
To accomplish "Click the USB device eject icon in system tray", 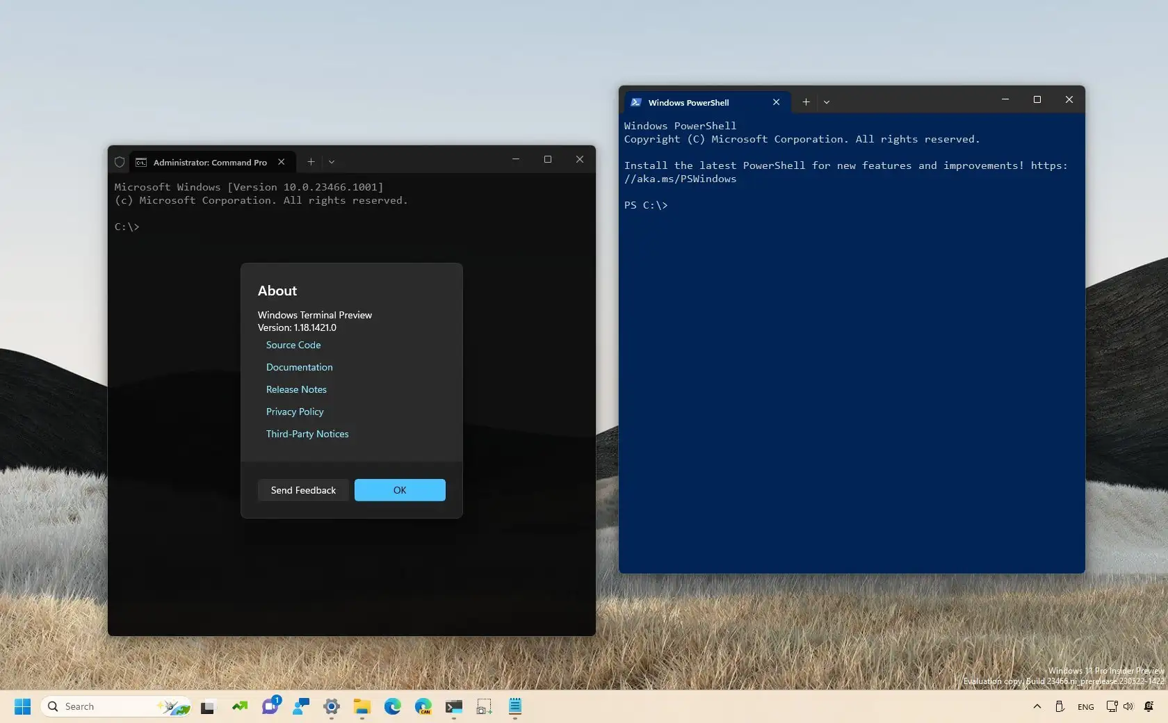I will (1059, 706).
